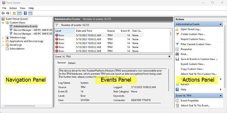This screenshot has width=227, height=113.
Task: Click the Up one level folder icon
Action: tap(14, 13)
